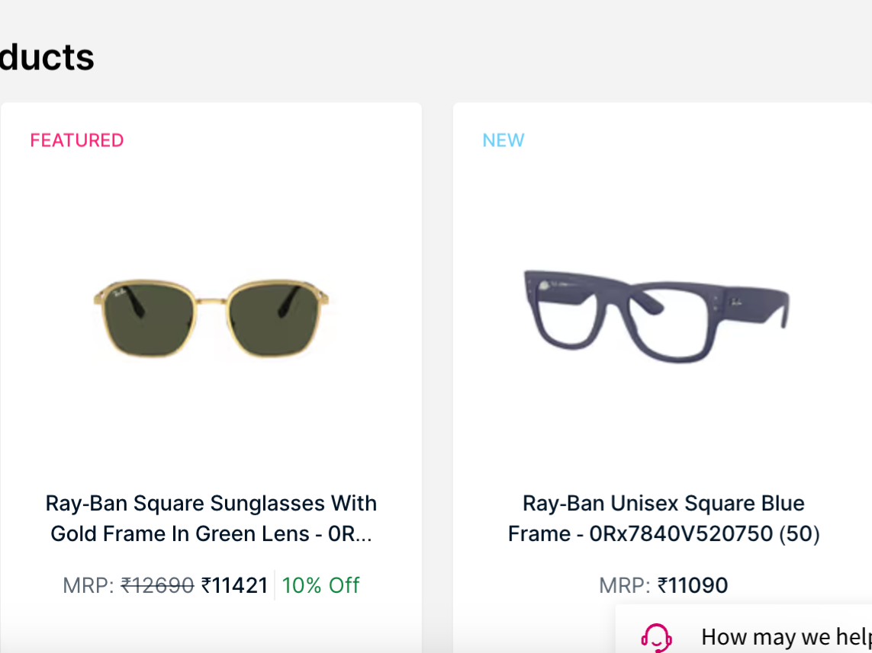Image resolution: width=872 pixels, height=653 pixels.
Task: Click the right green lens of the sunglasses
Action: click(275, 320)
